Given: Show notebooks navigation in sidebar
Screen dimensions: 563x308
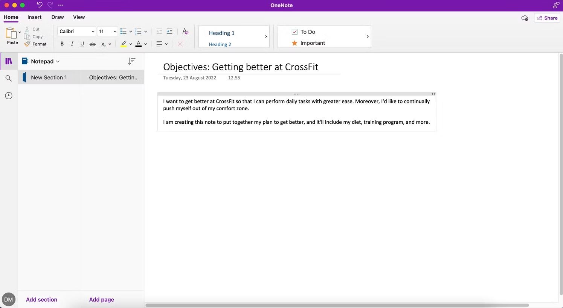Looking at the screenshot, I should click(9, 61).
